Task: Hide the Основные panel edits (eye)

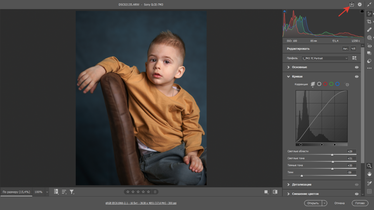Action: click(356, 67)
